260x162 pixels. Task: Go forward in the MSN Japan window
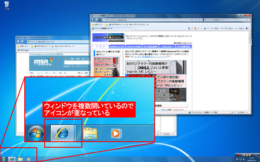coord(22,41)
